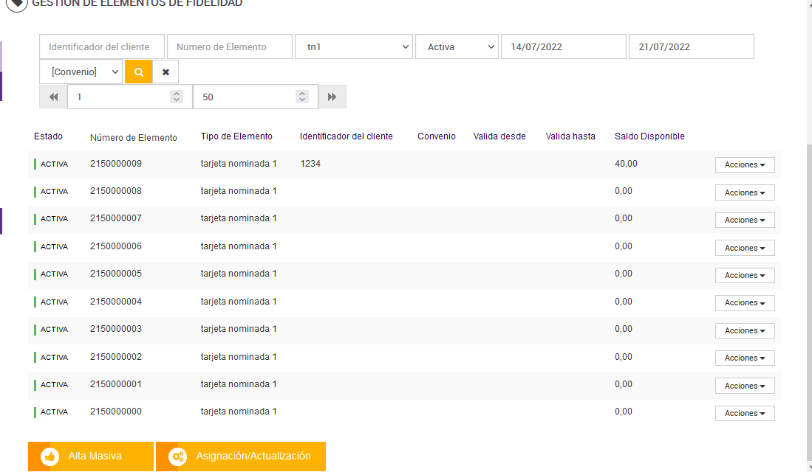The width and height of the screenshot is (812, 472).
Task: Click the vertical scrollbar on the right
Action: coord(809,301)
